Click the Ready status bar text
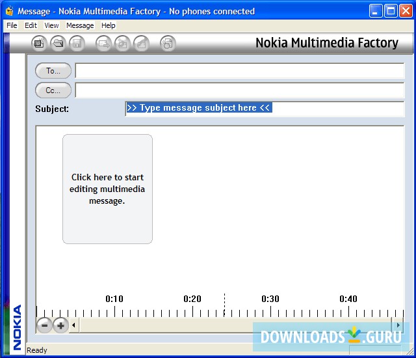416x358 pixels. coord(36,350)
